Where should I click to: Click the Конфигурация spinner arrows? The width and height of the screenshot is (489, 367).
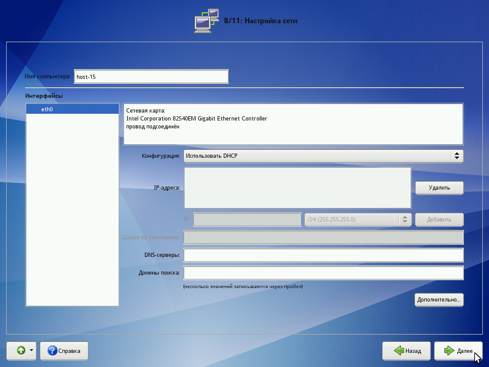point(457,156)
